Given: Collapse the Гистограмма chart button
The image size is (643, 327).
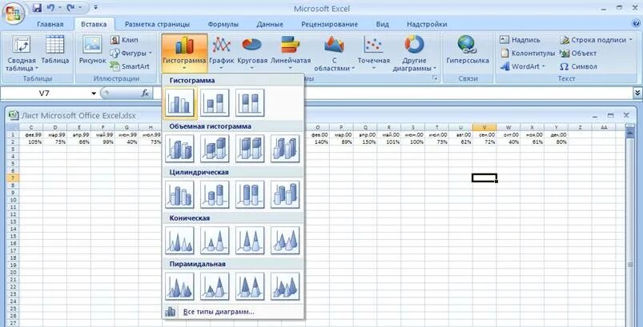Looking at the screenshot, I should click(184, 54).
